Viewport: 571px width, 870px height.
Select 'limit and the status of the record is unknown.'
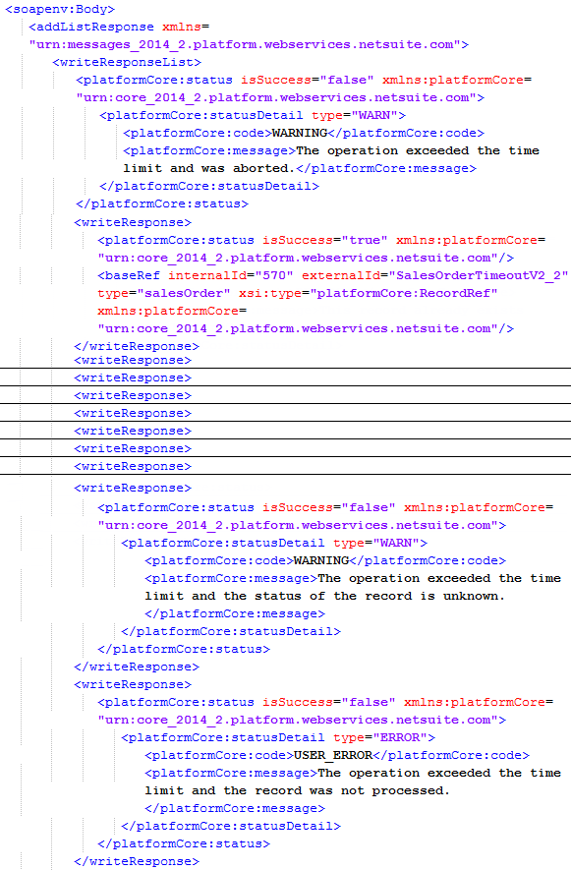point(324,596)
